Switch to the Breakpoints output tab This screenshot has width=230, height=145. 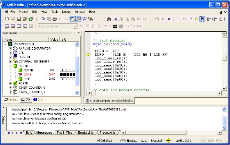(x=86, y=132)
